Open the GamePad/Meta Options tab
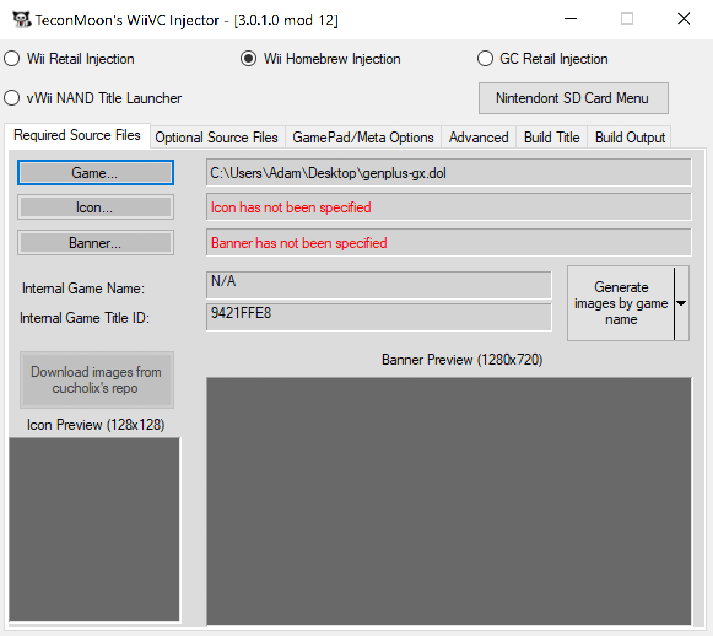The width and height of the screenshot is (713, 636). click(363, 138)
